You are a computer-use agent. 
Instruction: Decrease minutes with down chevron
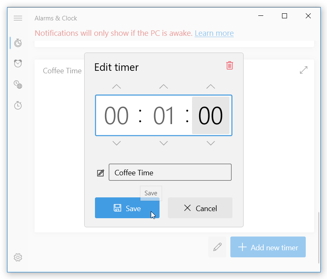coord(164,143)
